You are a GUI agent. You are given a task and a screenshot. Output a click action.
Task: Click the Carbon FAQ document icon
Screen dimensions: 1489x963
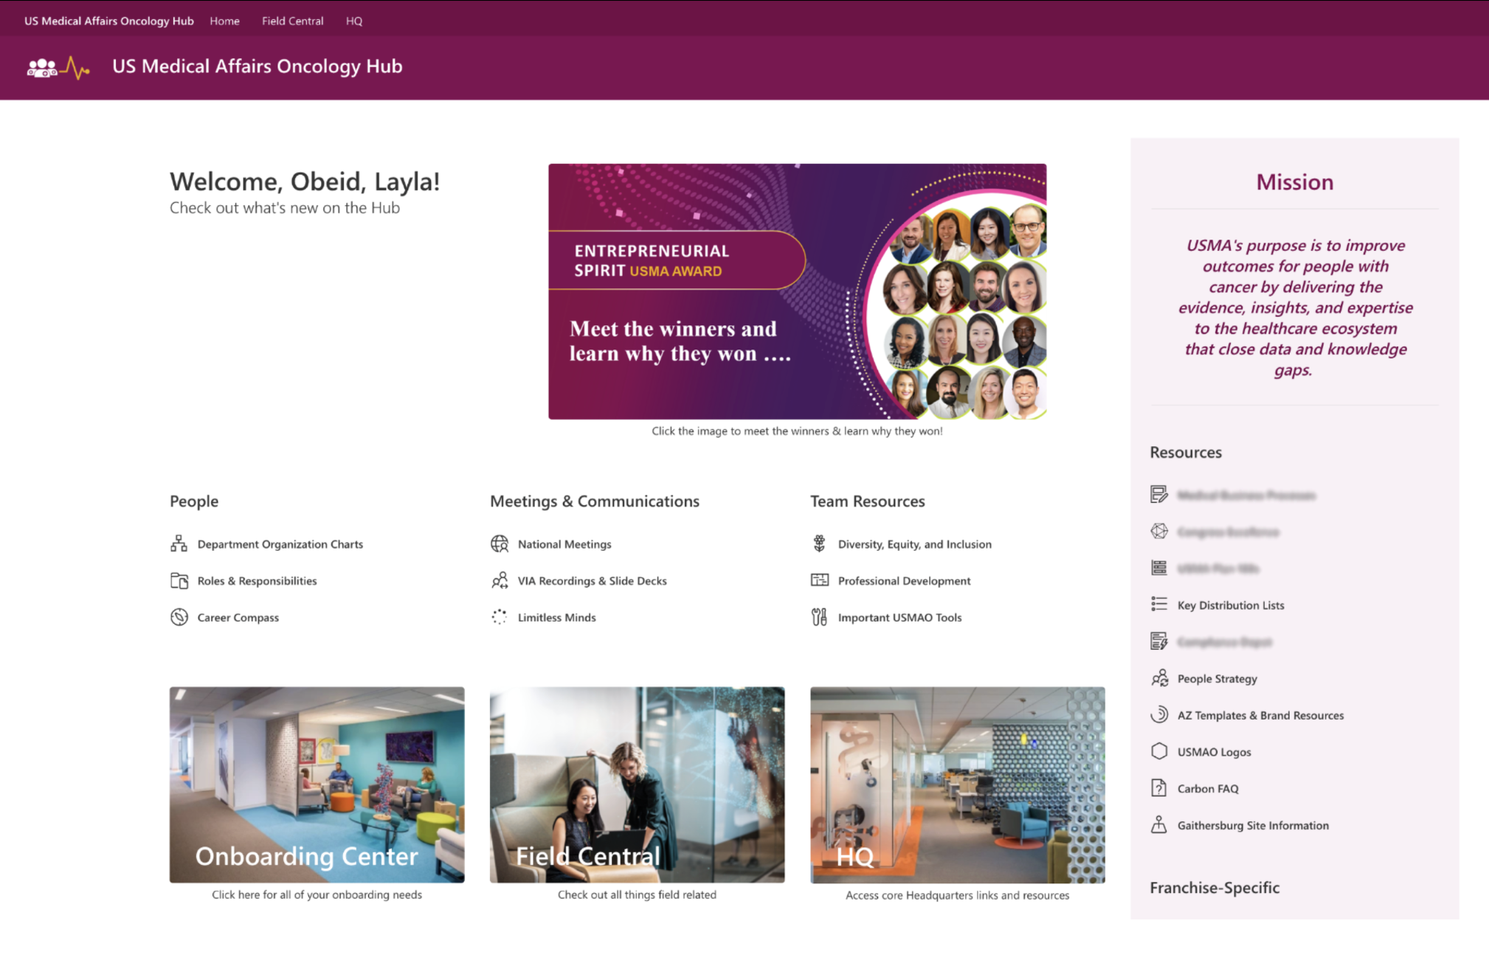tap(1159, 788)
